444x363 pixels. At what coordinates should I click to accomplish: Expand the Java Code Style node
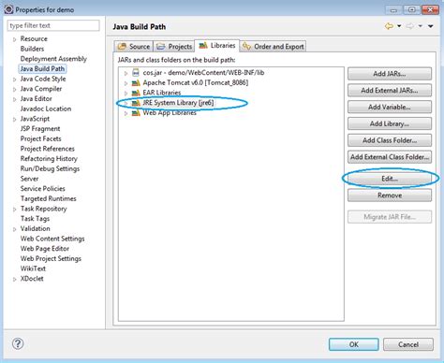pyautogui.click(x=14, y=80)
